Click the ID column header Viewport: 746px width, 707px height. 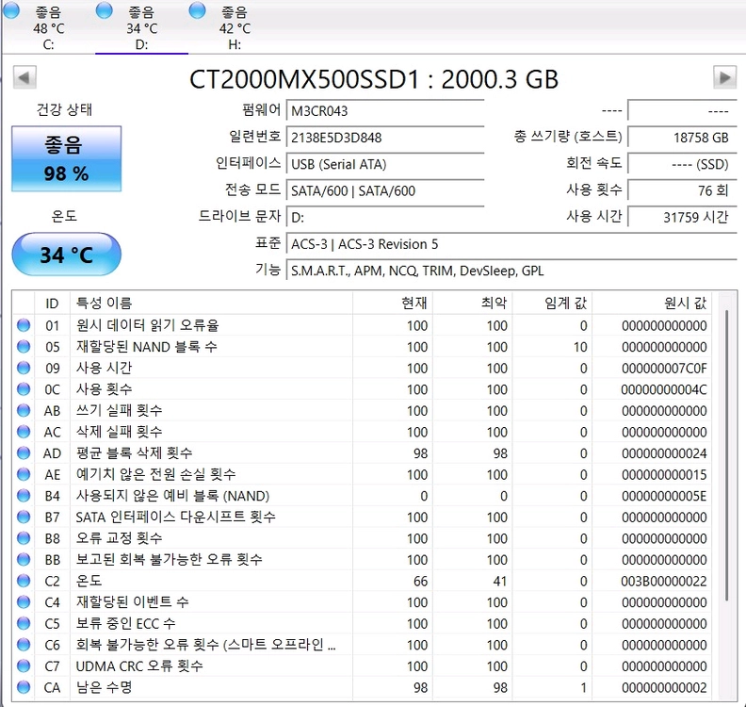tap(53, 303)
